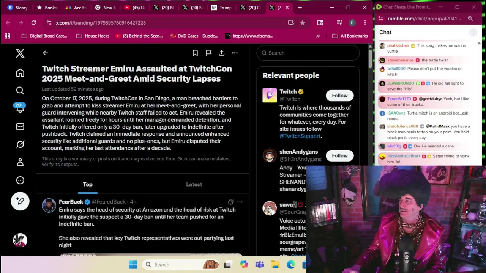The image size is (486, 273).
Task: Open Copilot from the taskbar
Action: point(244,265)
